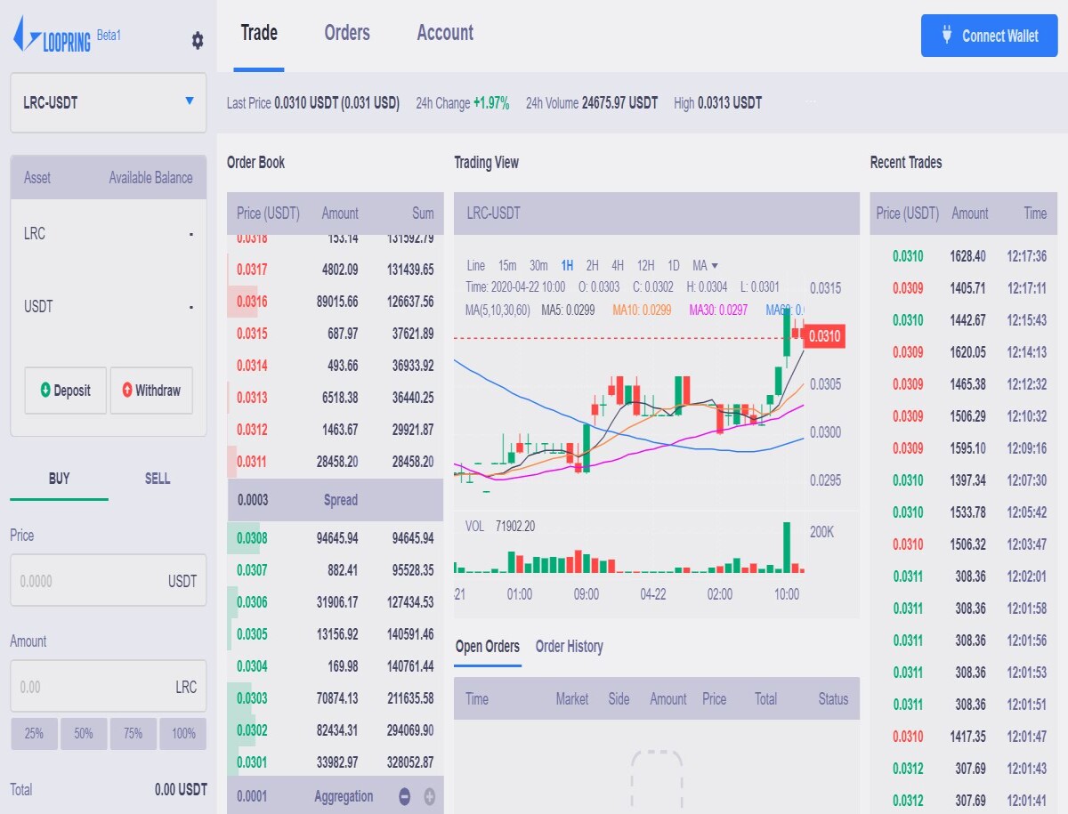The image size is (1068, 814).
Task: Open the Account tab
Action: pos(445,34)
